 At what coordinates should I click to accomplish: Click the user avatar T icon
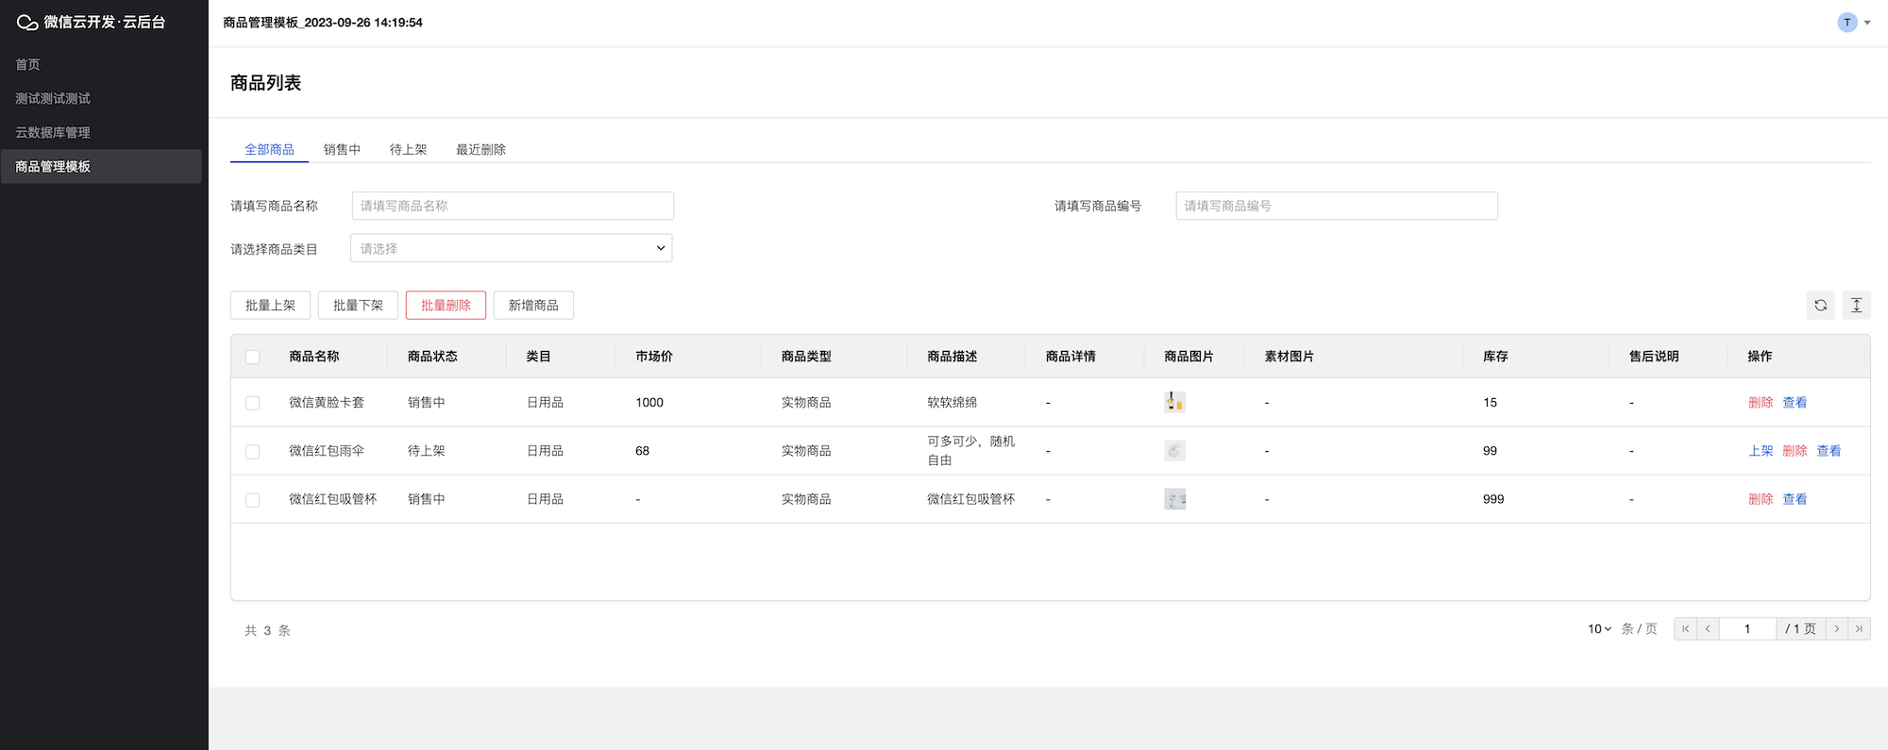(x=1847, y=23)
